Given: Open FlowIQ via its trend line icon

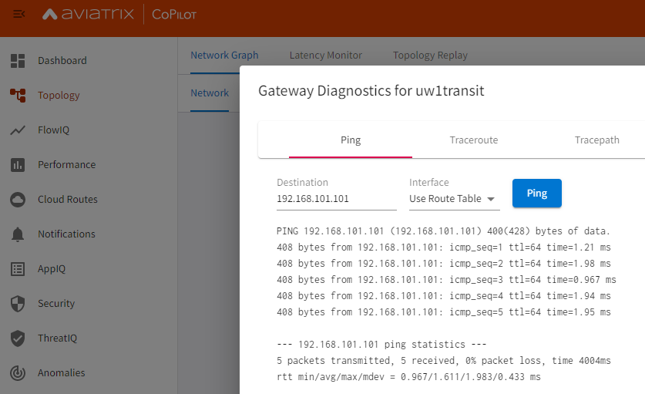Looking at the screenshot, I should (x=18, y=130).
